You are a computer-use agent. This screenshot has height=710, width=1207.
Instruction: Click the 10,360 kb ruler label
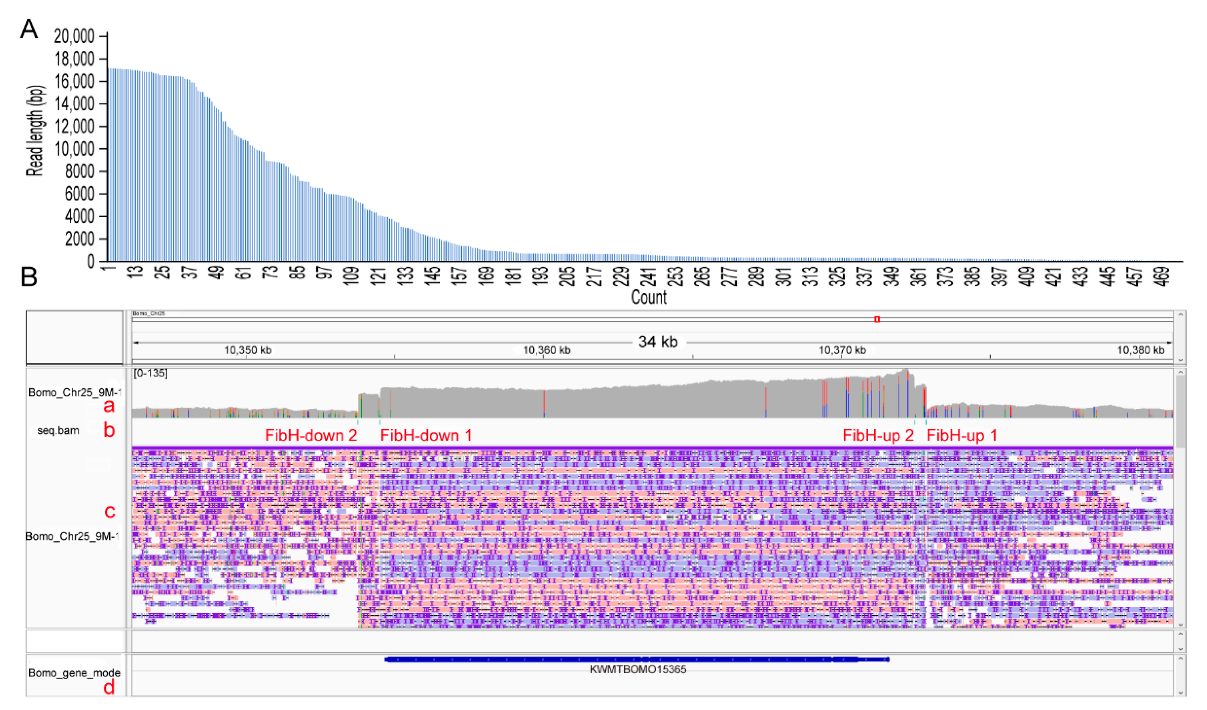click(x=546, y=350)
